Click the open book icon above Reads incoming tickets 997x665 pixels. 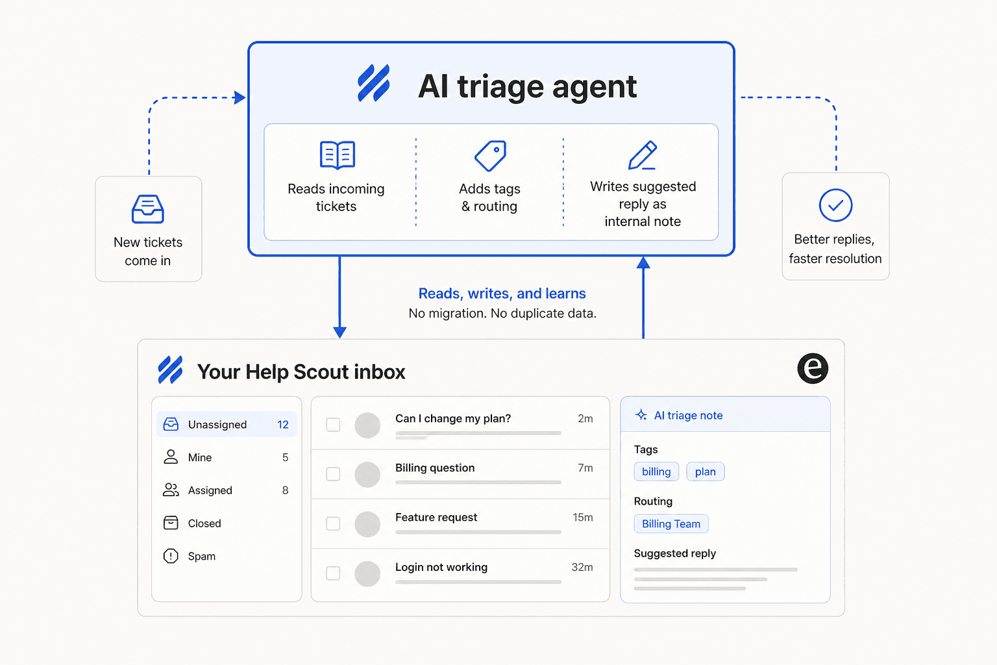click(x=338, y=155)
